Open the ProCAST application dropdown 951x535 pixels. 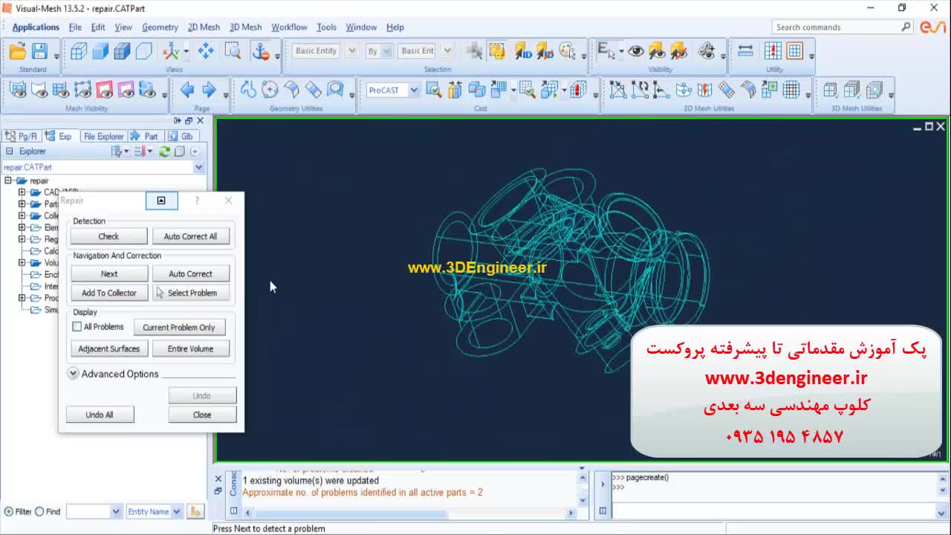[x=414, y=91]
